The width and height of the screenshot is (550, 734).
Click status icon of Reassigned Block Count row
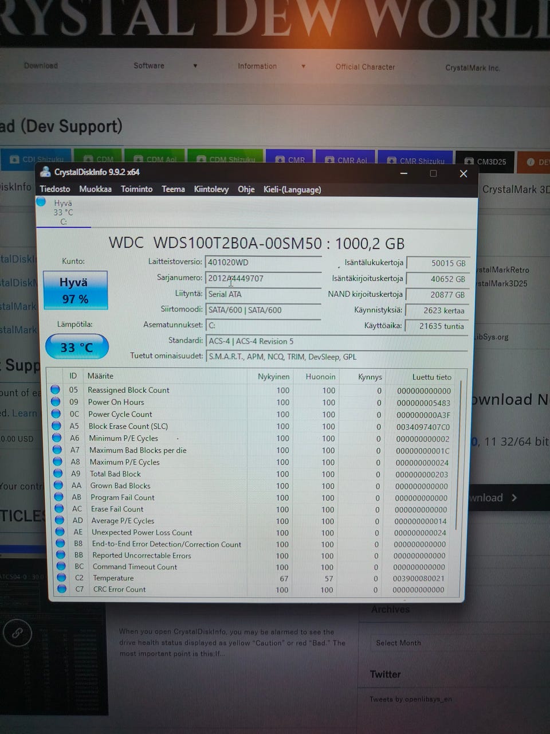click(56, 389)
